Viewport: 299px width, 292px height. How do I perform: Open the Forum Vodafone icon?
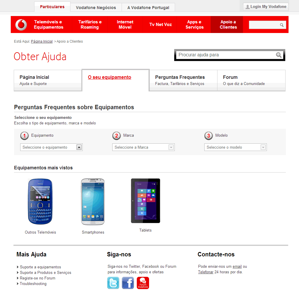[x=143, y=283]
